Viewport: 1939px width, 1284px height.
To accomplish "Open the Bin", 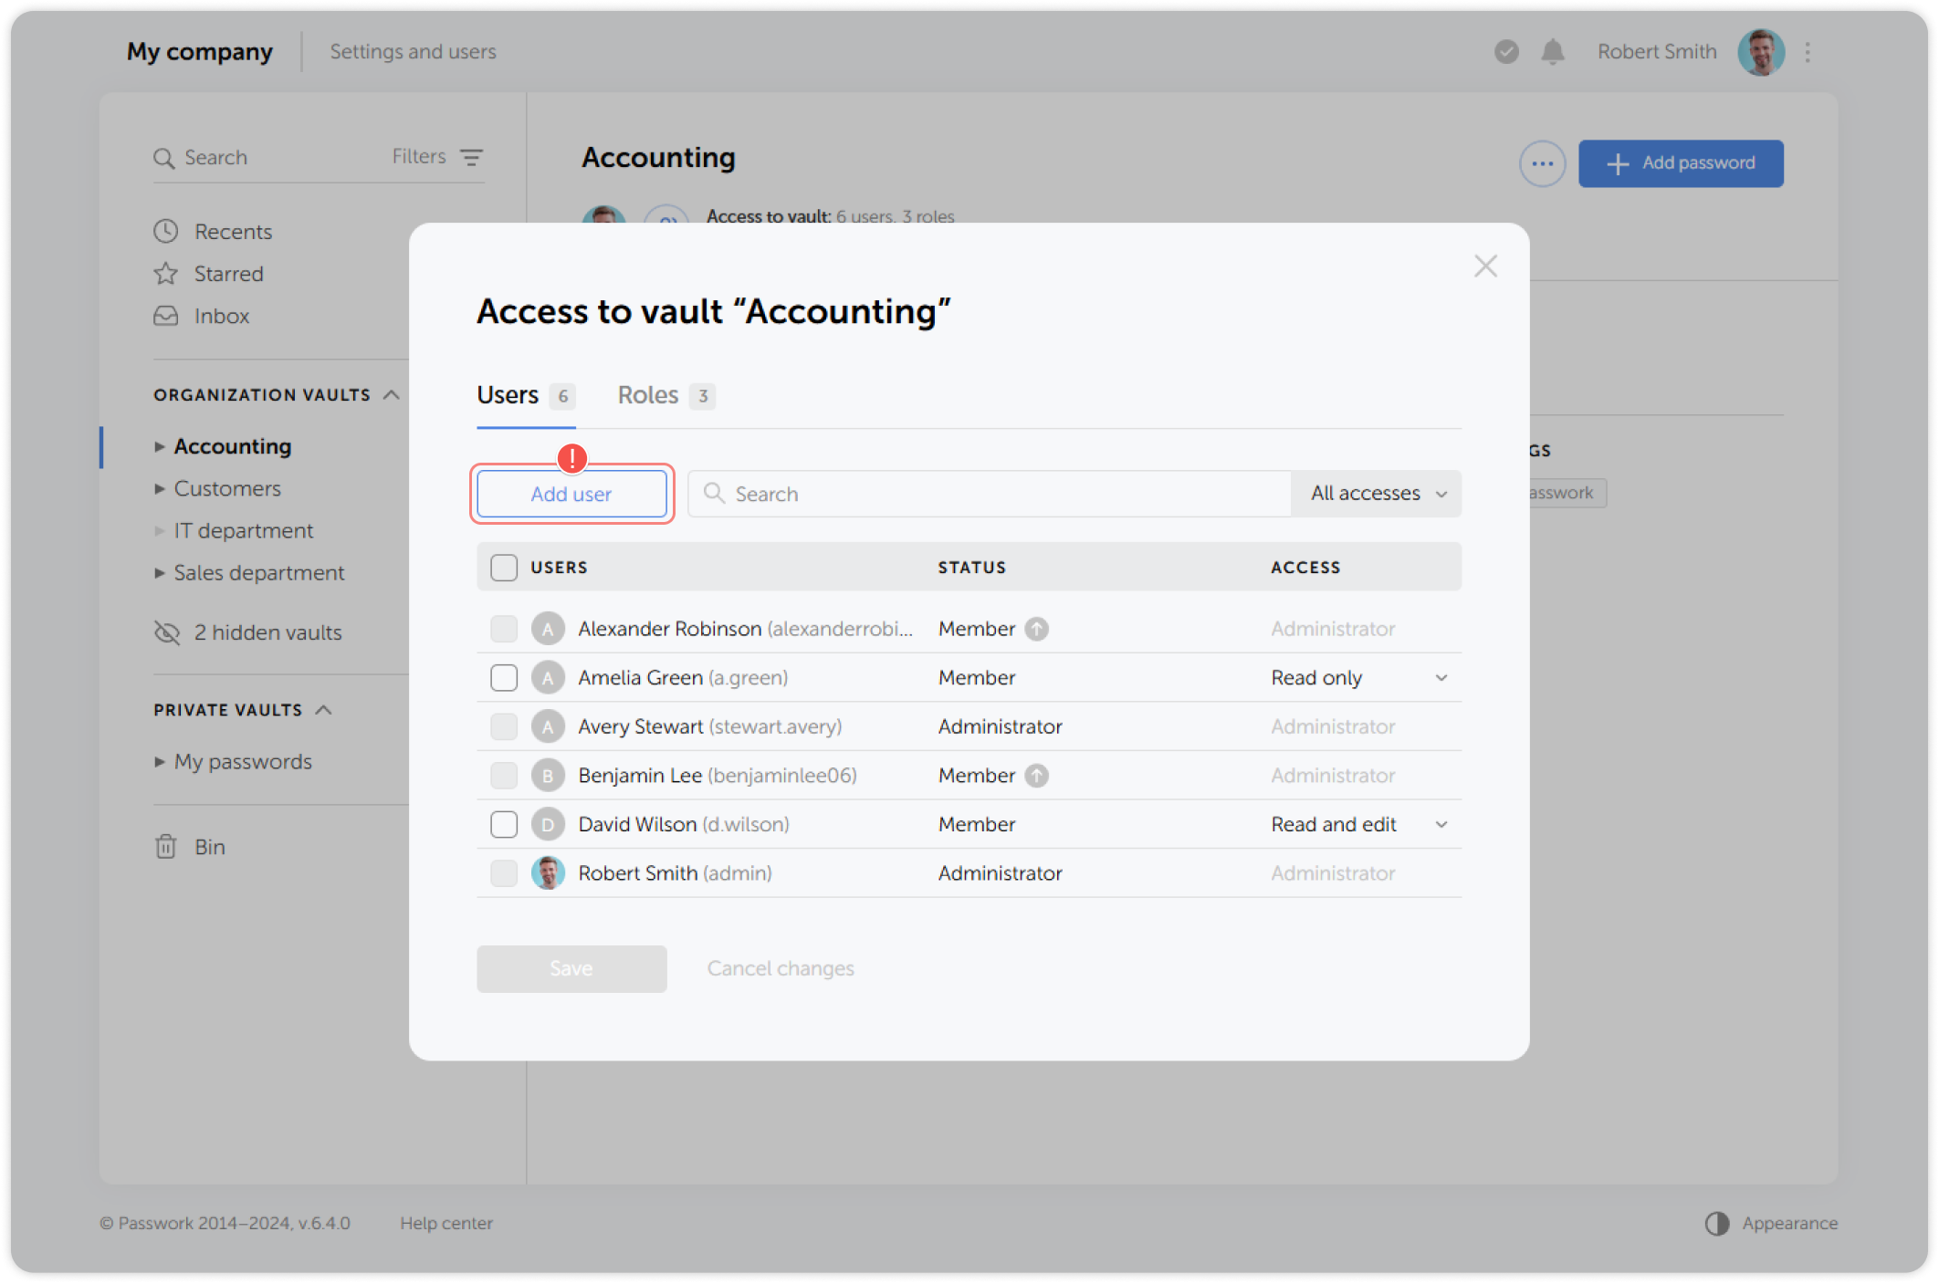I will [x=210, y=846].
